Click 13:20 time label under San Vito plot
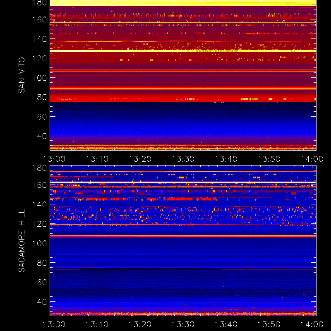Screen dimensions: 331x331 click(x=140, y=159)
